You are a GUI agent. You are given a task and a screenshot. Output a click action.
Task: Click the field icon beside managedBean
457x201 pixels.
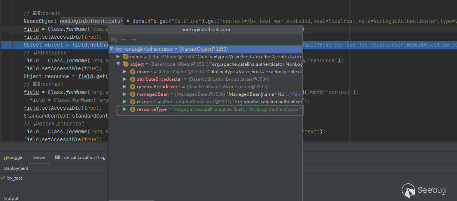coord(133,94)
